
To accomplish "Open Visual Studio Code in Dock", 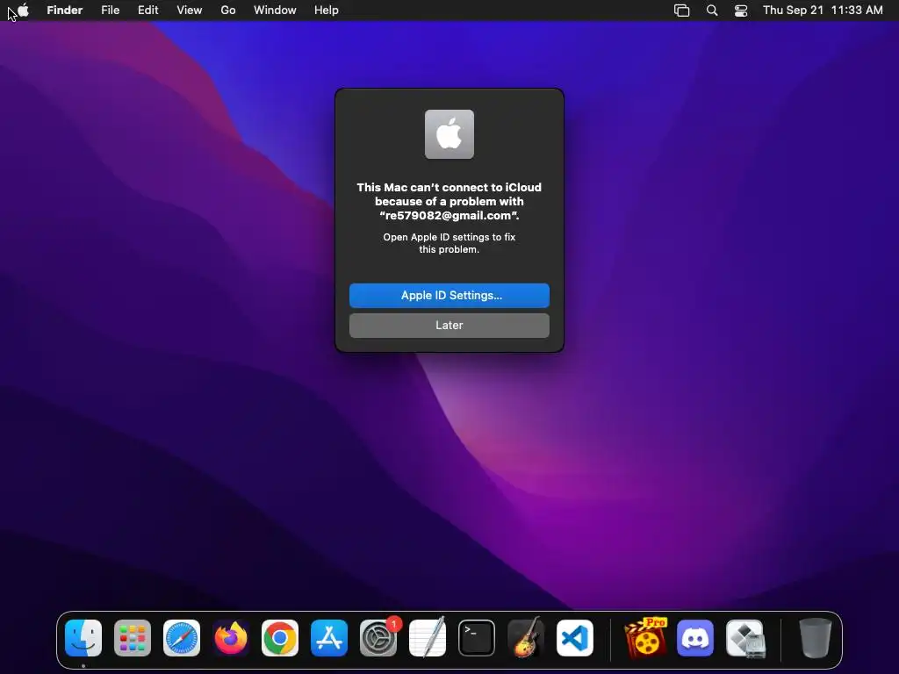I will (575, 638).
